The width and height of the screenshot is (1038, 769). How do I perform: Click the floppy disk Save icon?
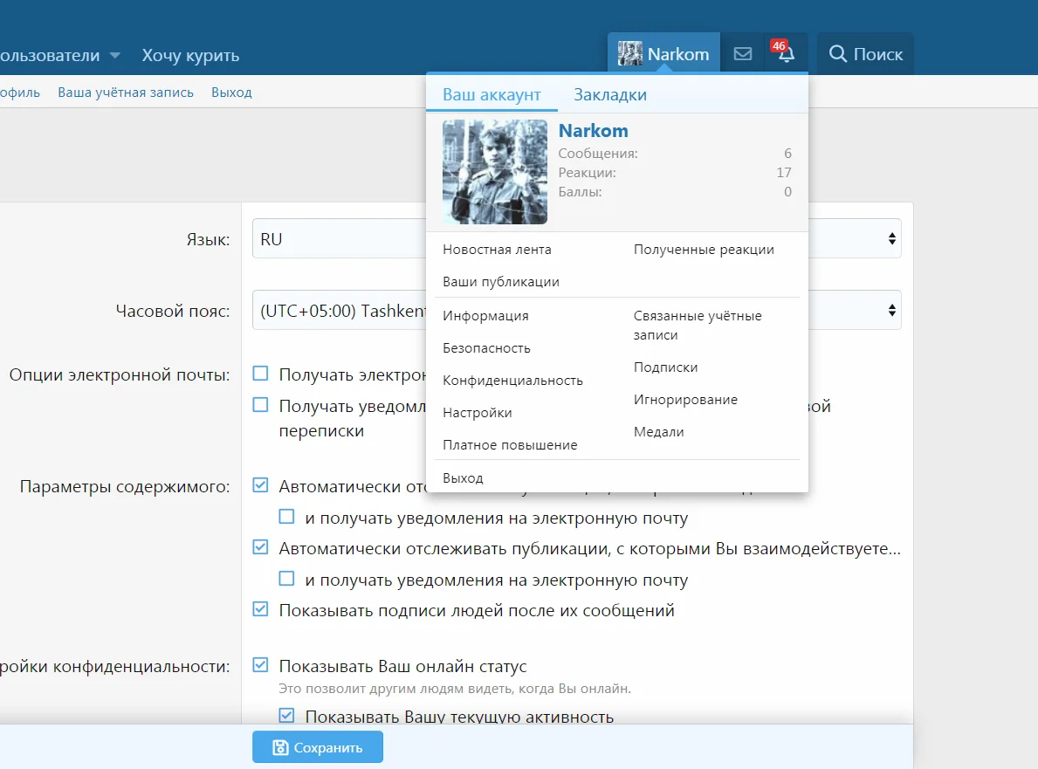coord(280,747)
